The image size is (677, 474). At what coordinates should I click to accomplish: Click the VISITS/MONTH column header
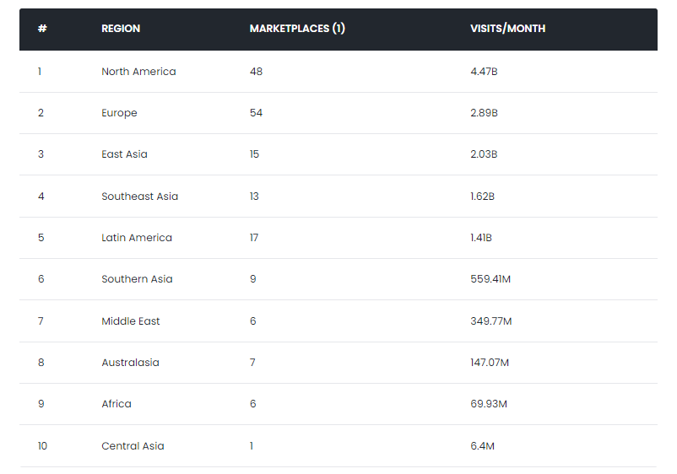click(x=507, y=29)
